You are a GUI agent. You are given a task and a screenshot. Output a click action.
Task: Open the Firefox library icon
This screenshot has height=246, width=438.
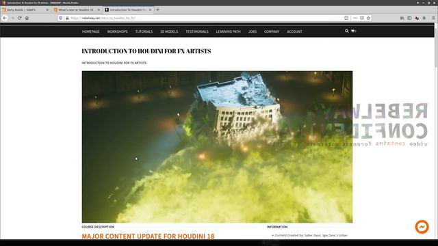402,18
